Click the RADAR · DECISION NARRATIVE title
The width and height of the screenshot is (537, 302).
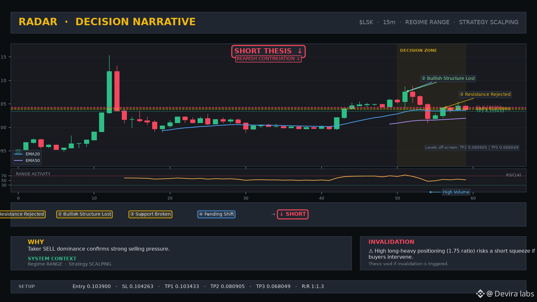click(x=107, y=22)
